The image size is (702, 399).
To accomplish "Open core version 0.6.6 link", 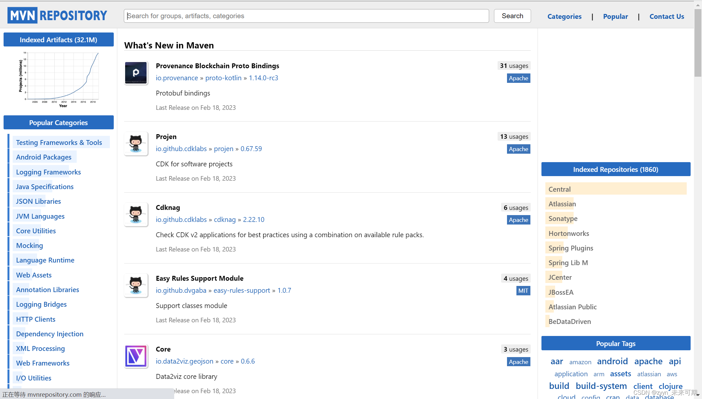I will [248, 361].
